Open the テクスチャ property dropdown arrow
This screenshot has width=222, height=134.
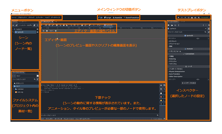coord(208,39)
